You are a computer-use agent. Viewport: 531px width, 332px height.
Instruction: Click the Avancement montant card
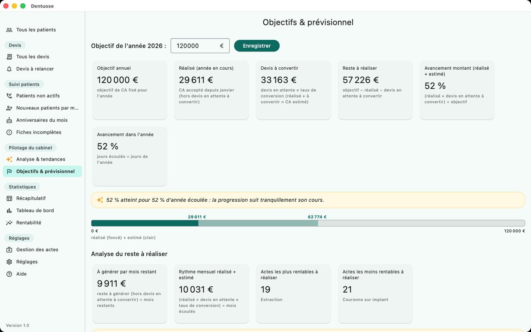pos(457,90)
